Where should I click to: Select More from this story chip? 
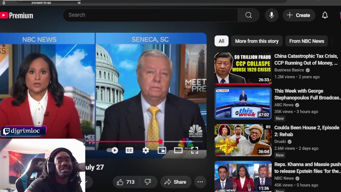pos(257,41)
